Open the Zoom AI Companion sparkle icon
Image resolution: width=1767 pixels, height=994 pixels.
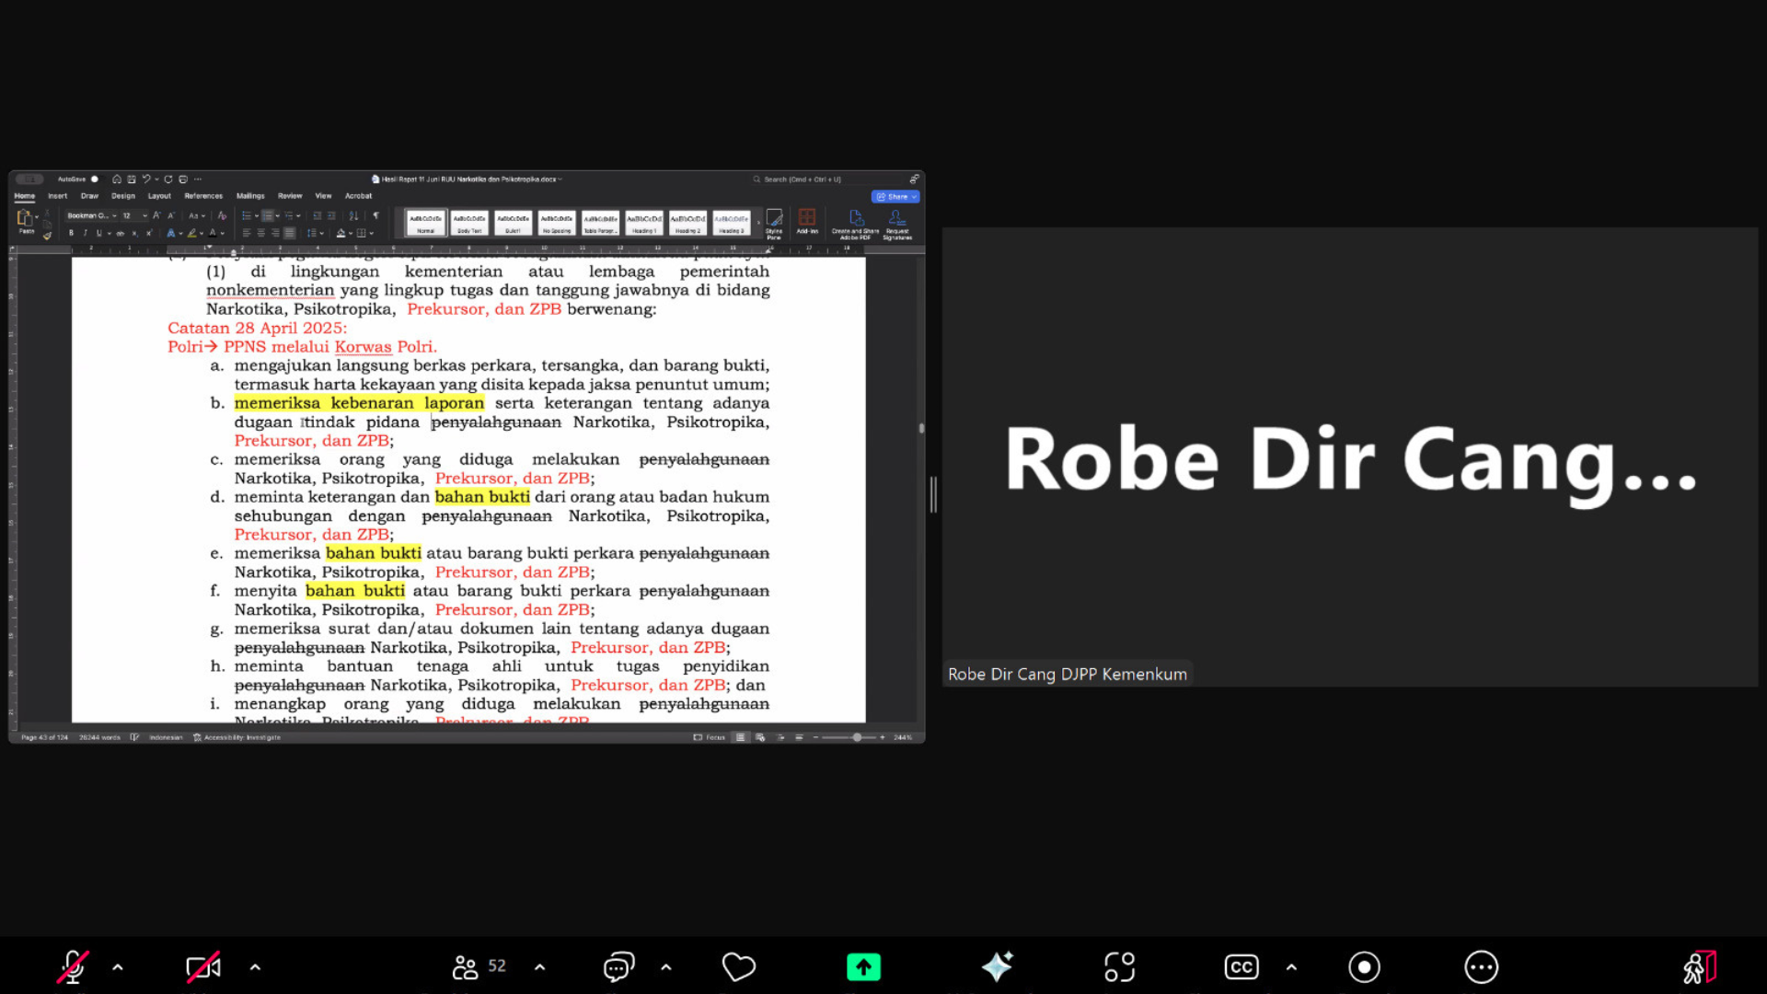coord(997,967)
